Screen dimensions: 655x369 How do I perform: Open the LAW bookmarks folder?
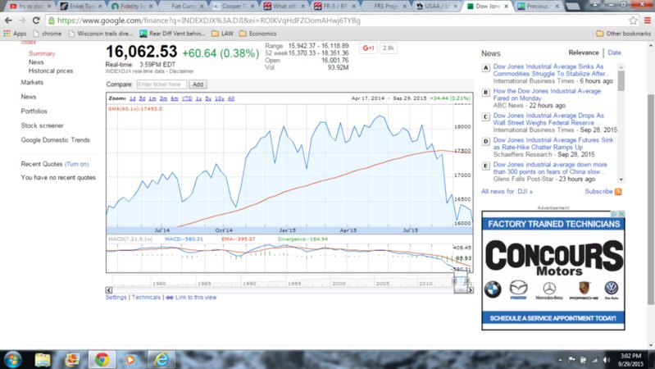point(222,34)
